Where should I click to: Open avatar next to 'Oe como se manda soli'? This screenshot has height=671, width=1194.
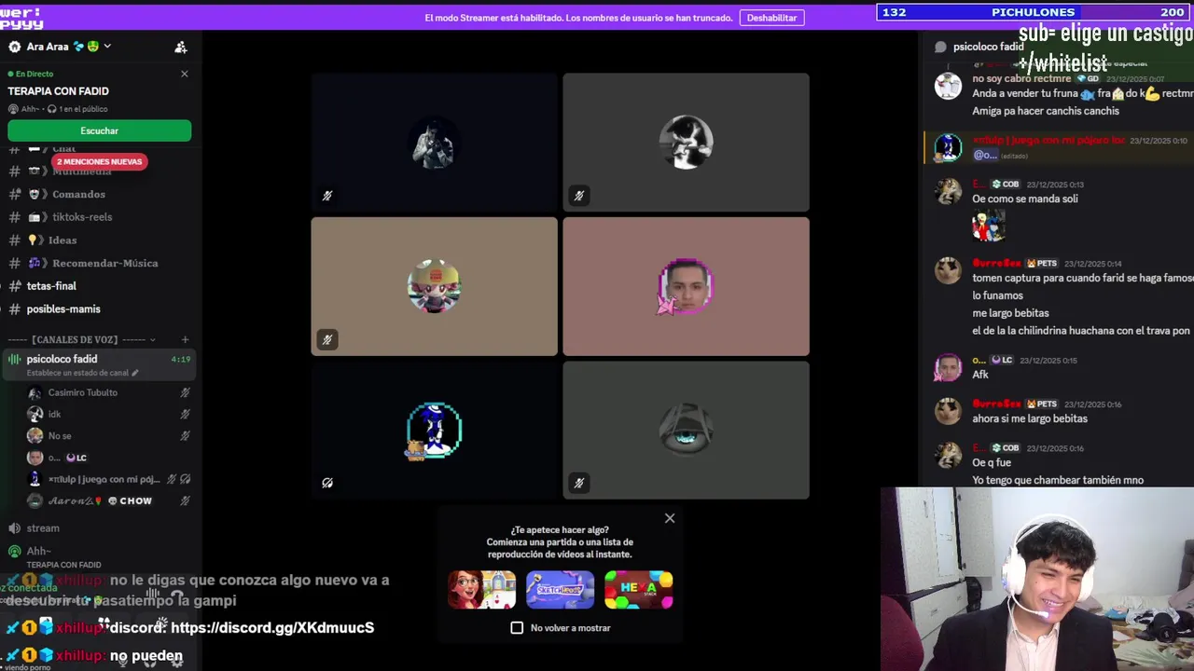pos(948,191)
